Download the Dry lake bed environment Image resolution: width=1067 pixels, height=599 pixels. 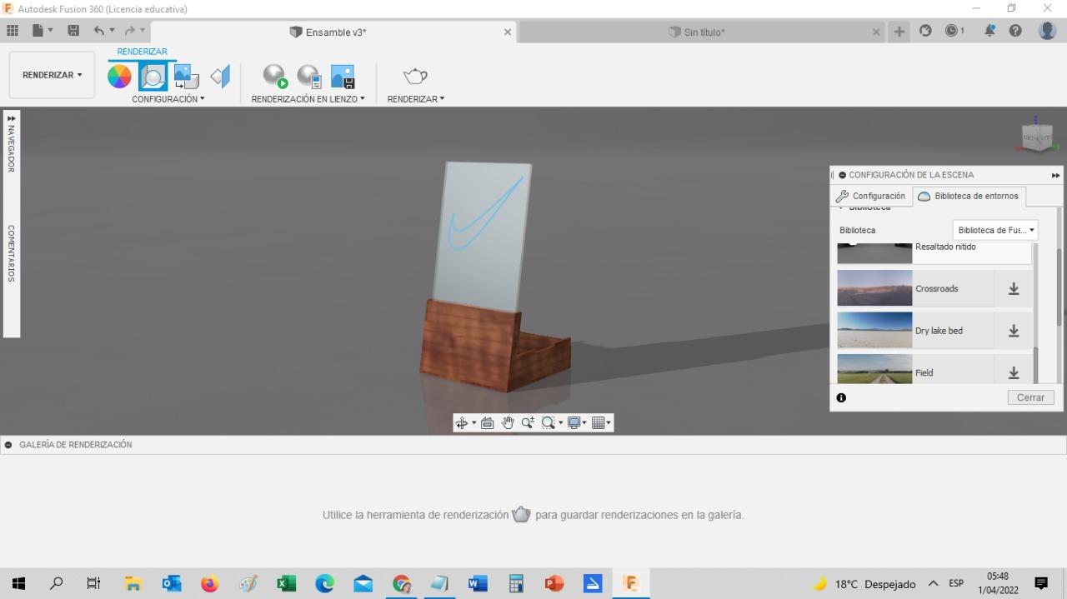click(x=1014, y=331)
